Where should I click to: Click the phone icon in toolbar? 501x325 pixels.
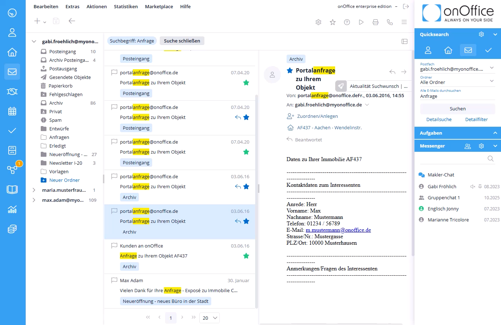[x=390, y=22]
